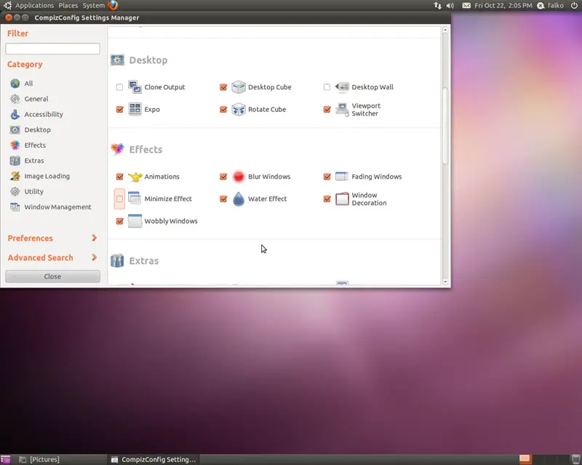Enable the Minimize Effect checkbox
This screenshot has height=465, width=582.
pyautogui.click(x=119, y=199)
